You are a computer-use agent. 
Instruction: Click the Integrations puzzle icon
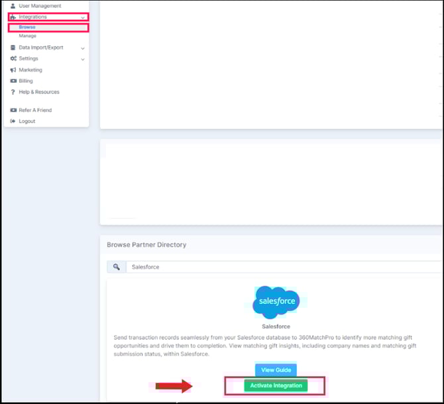pyautogui.click(x=13, y=17)
